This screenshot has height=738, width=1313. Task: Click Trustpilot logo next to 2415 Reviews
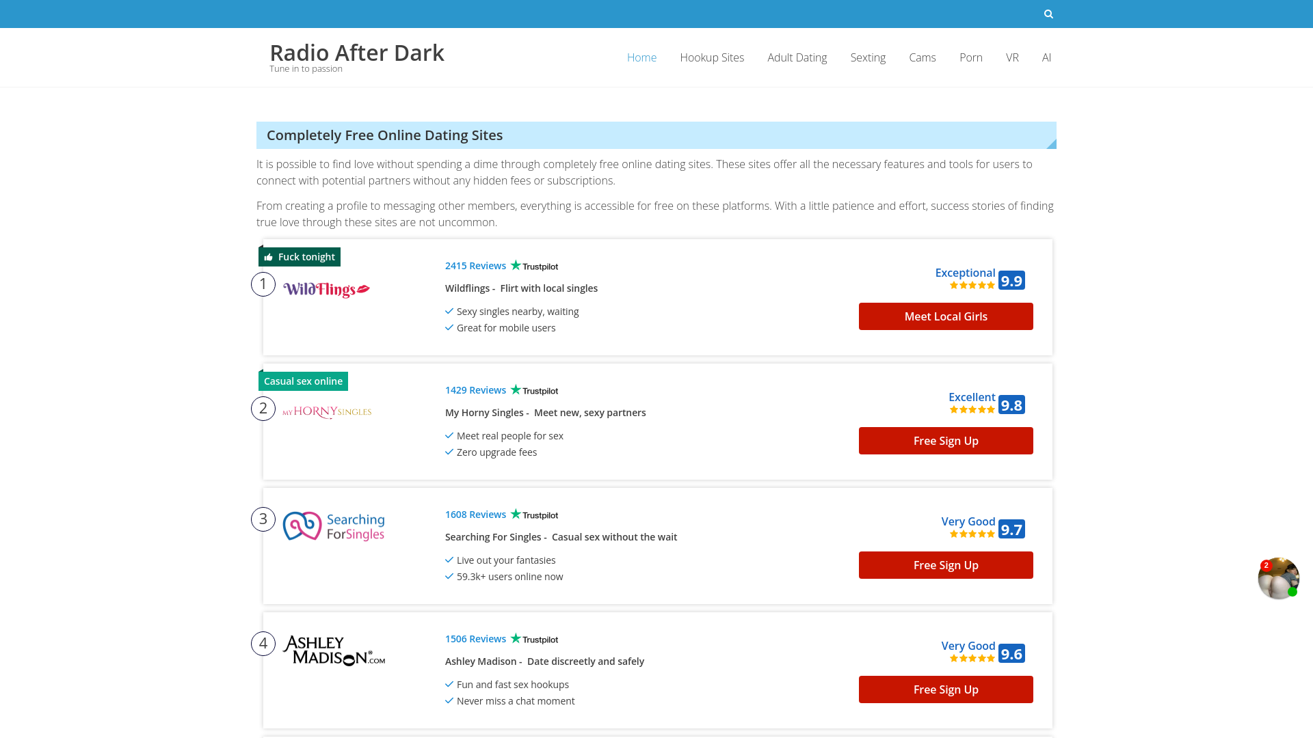[534, 266]
